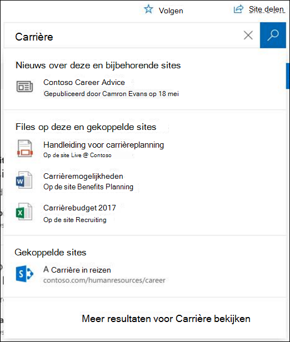The width and height of the screenshot is (290, 342).
Task: Click the blue magnifier search button
Action: point(273,35)
